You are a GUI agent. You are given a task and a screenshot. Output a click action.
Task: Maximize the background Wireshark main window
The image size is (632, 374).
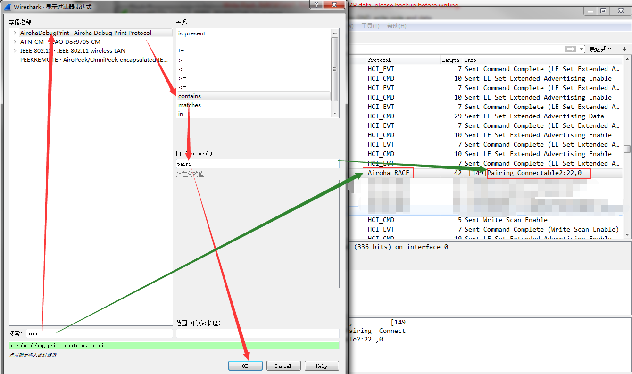[x=603, y=11]
